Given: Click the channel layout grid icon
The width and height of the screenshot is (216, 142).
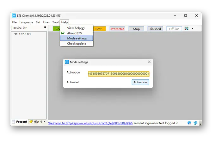Looking at the screenshot, I should [186, 29].
